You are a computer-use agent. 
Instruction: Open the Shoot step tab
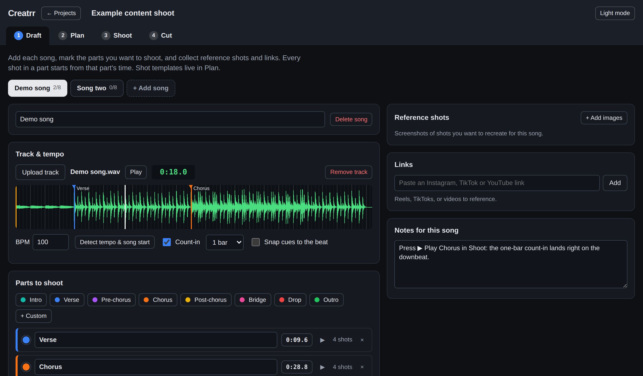(117, 36)
